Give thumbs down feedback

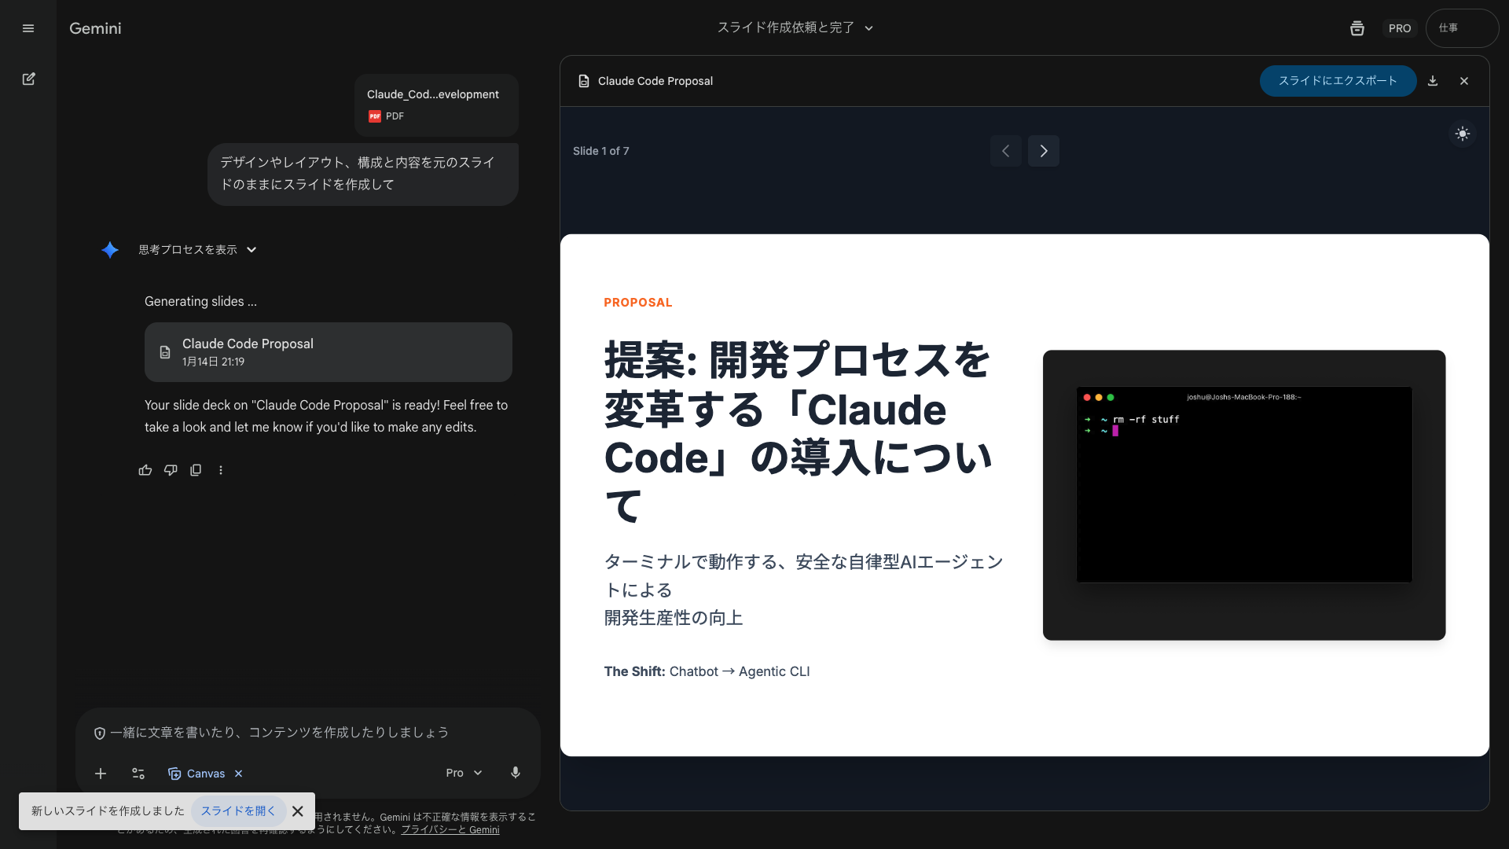coord(171,470)
